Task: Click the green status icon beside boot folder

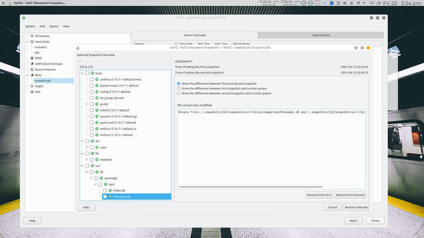Action: (x=92, y=73)
